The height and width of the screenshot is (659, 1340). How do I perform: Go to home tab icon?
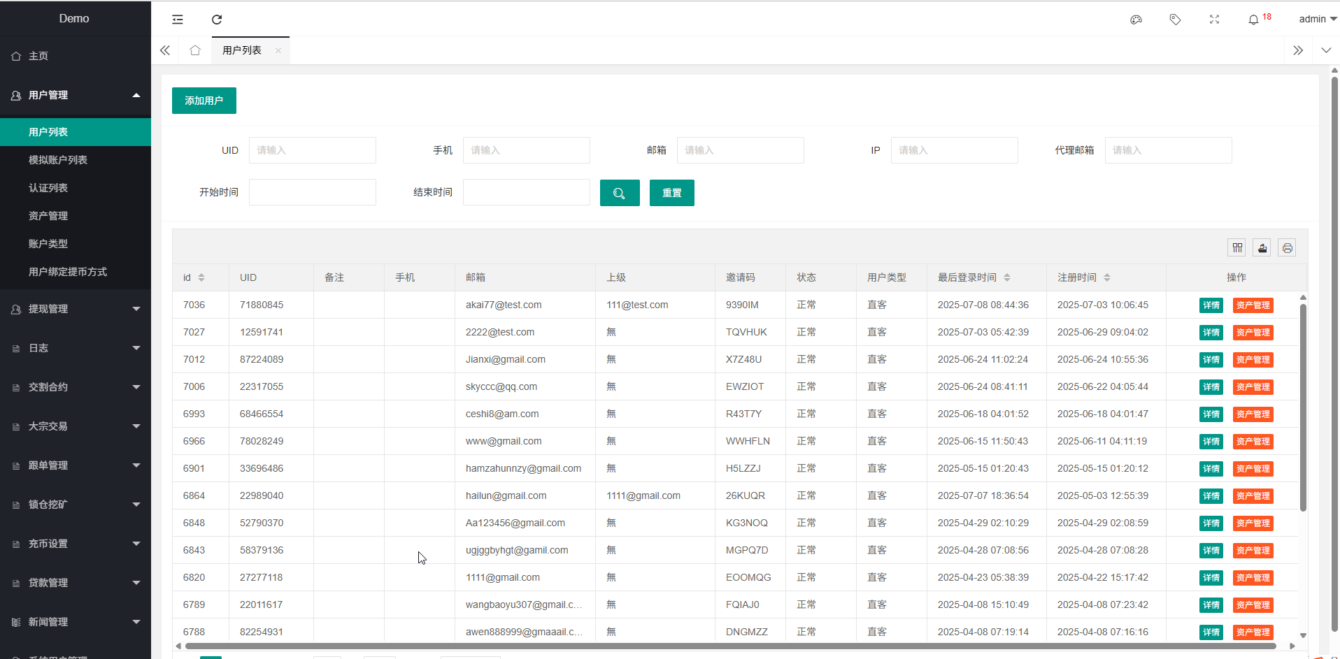tap(195, 50)
